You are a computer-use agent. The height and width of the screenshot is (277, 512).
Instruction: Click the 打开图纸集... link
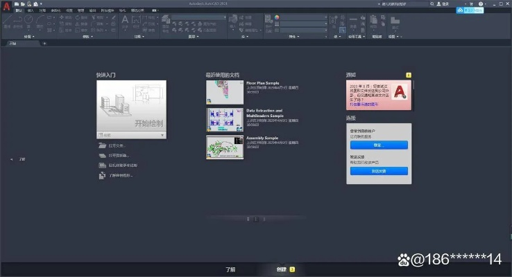pyautogui.click(x=119, y=155)
